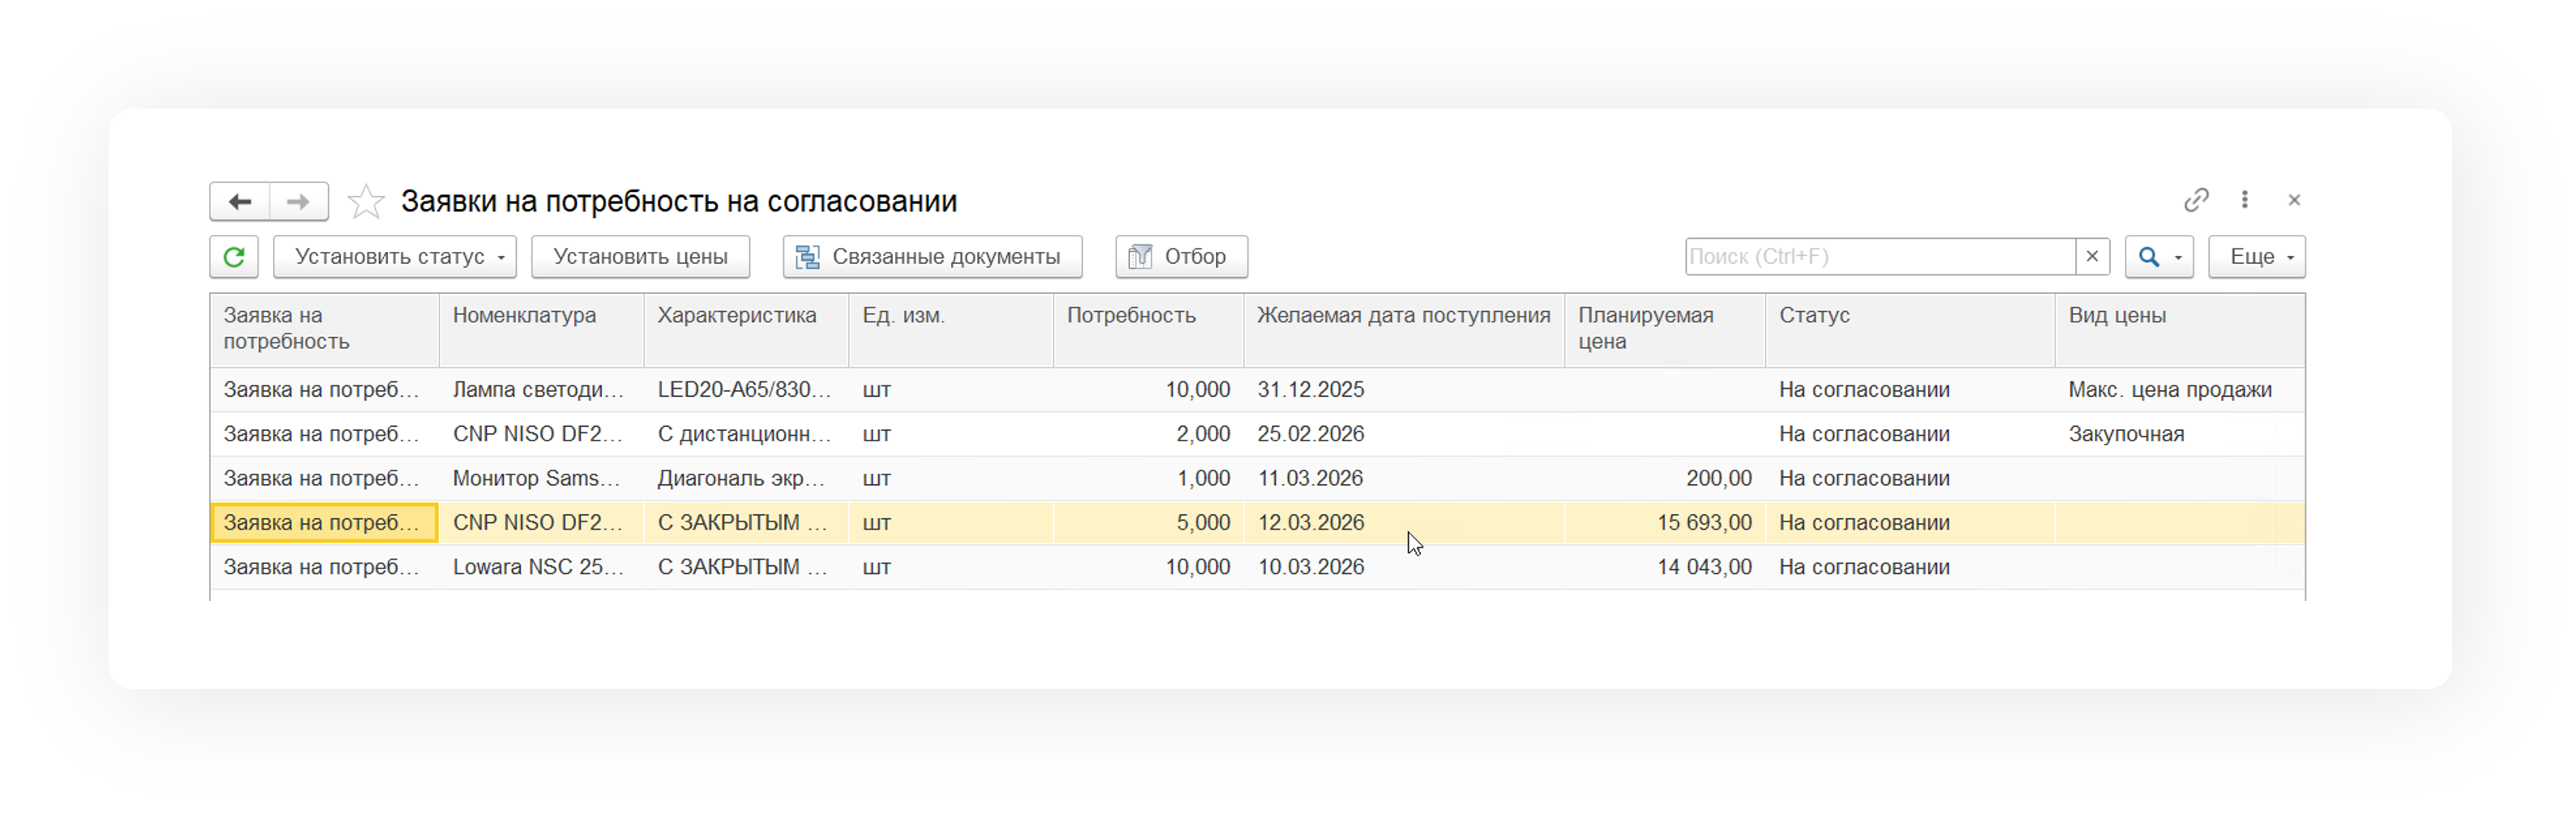2576x813 pixels.
Task: Close the requests form tab
Action: [2294, 200]
